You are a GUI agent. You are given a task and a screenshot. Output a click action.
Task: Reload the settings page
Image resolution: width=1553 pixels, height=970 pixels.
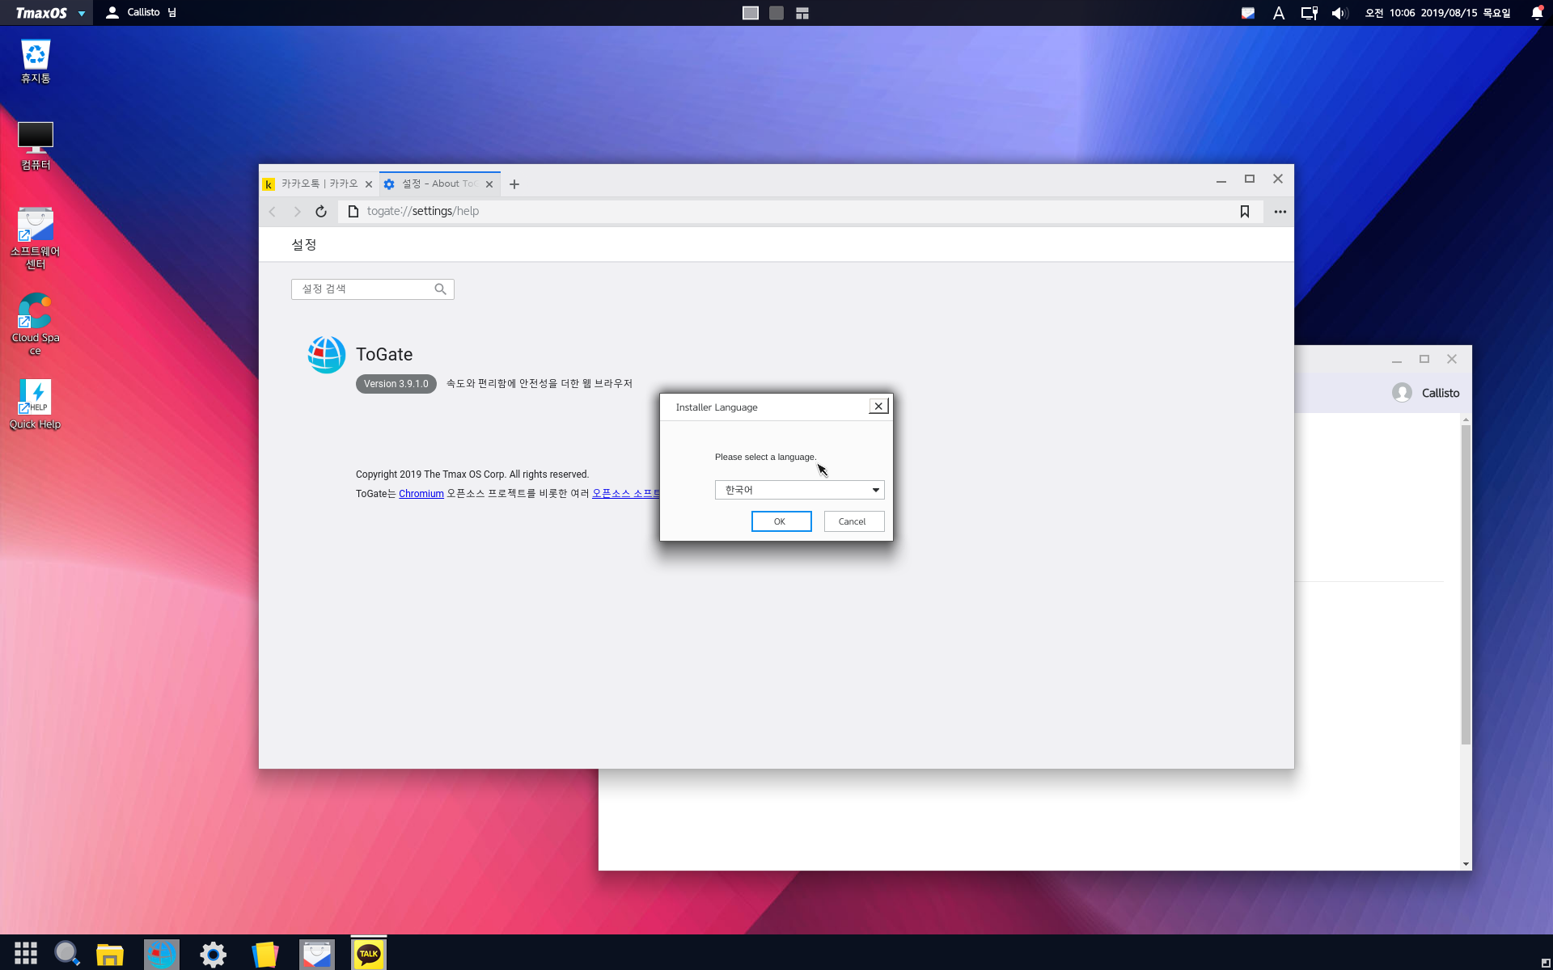[321, 212]
